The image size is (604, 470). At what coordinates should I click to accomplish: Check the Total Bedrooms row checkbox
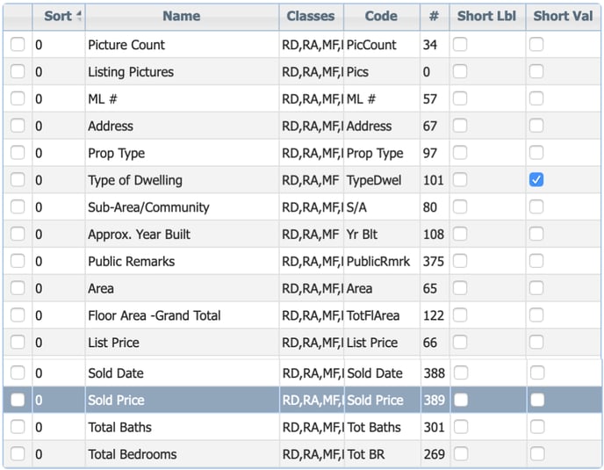click(x=18, y=454)
